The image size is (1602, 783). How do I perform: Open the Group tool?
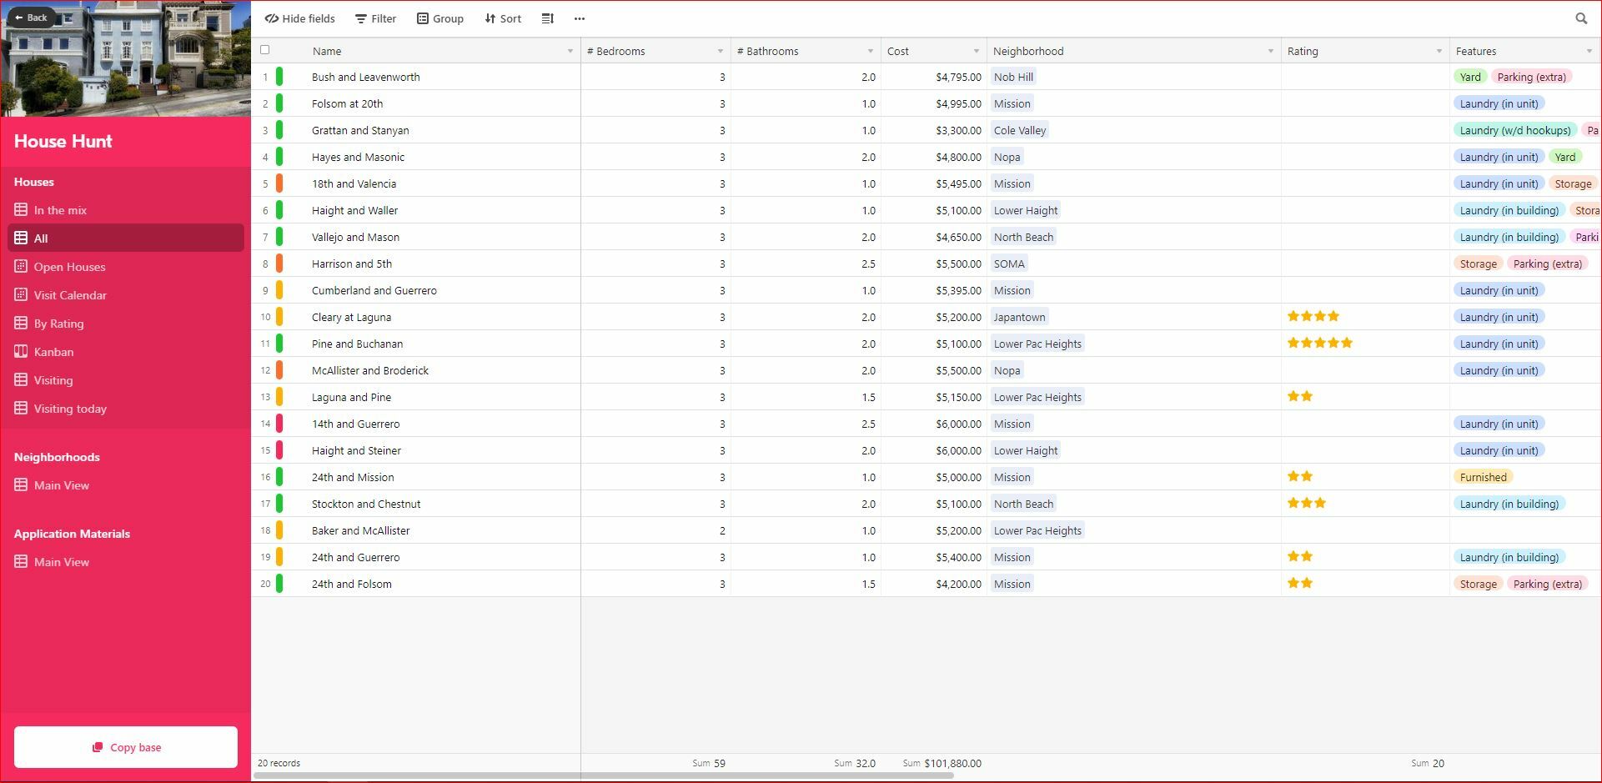click(440, 18)
